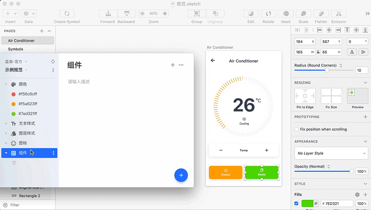
Task: Open the Insert tool
Action: click(x=10, y=13)
